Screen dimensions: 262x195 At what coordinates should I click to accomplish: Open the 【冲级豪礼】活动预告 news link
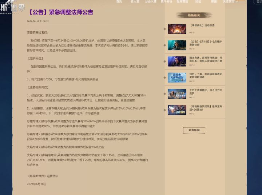(202, 25)
